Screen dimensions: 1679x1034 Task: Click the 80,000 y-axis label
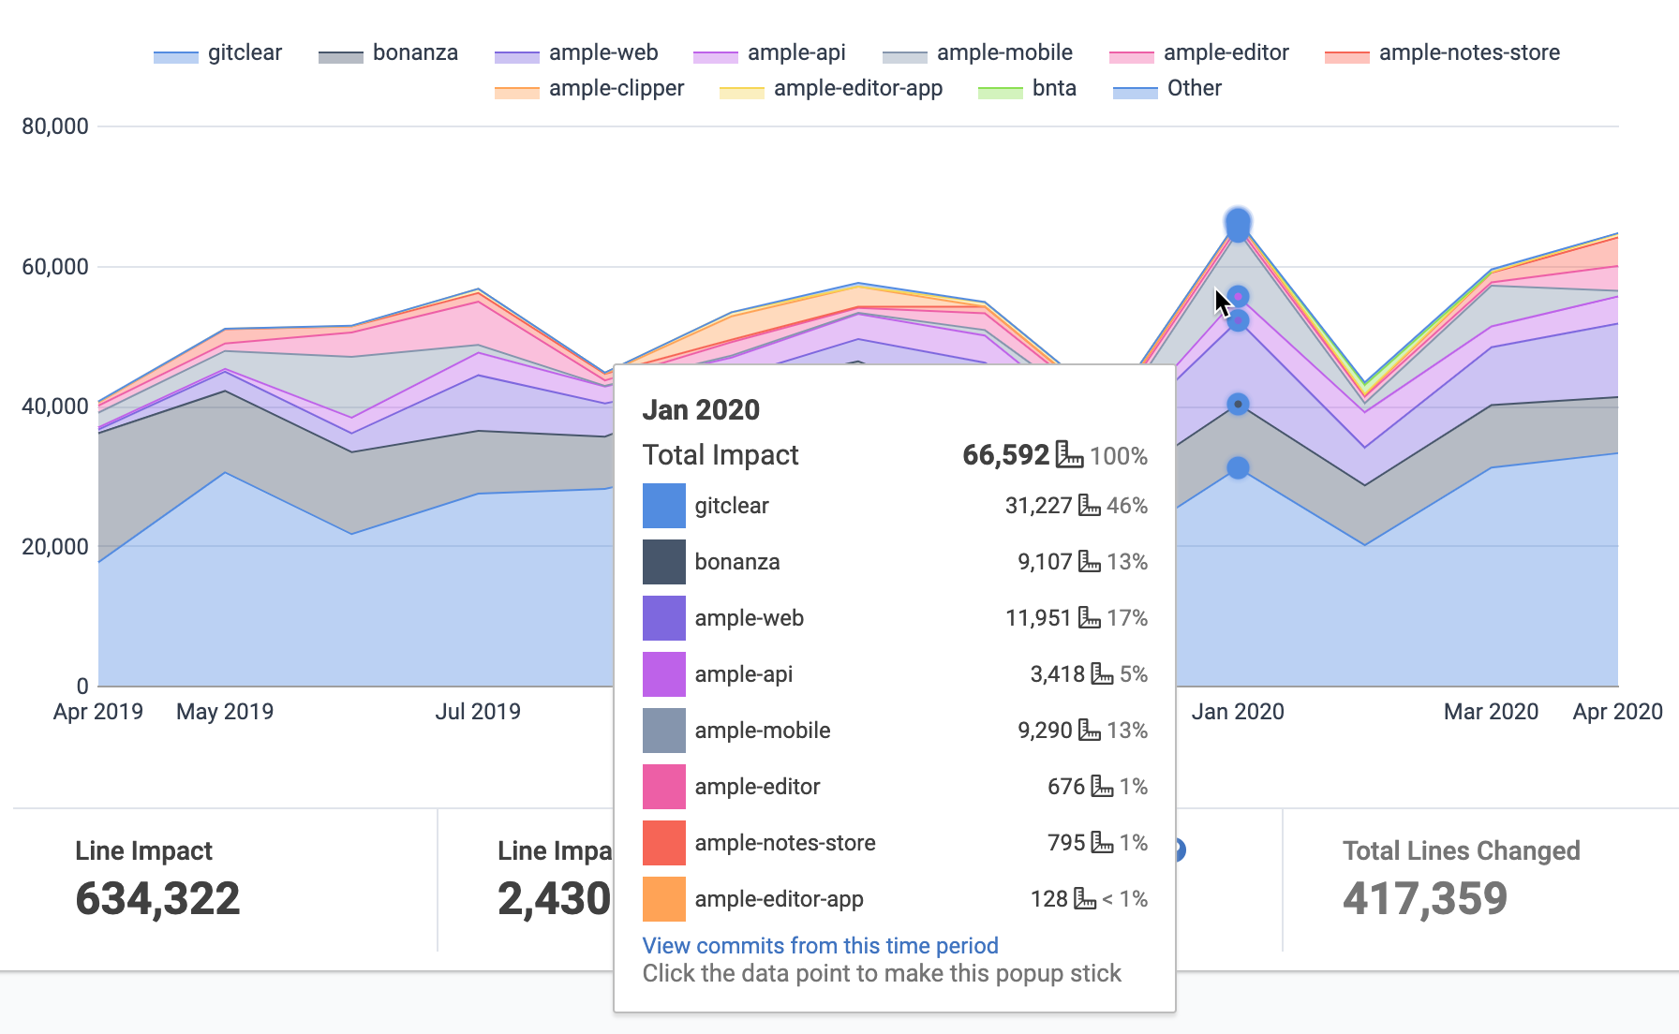pos(55,126)
